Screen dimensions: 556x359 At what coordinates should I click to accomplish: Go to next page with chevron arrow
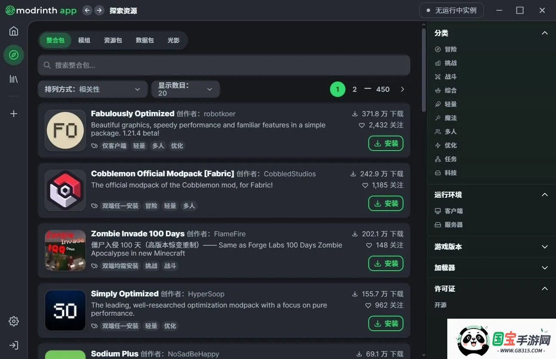pos(403,89)
